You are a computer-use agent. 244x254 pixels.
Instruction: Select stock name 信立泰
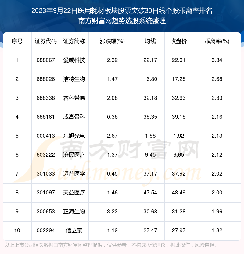[74, 230]
